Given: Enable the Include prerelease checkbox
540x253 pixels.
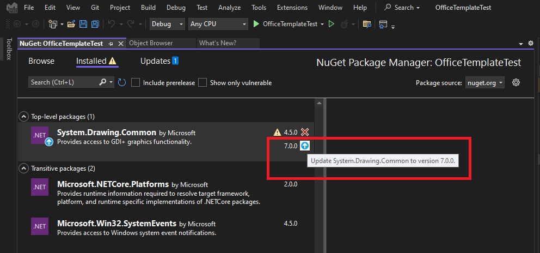Looking at the screenshot, I should click(x=136, y=82).
